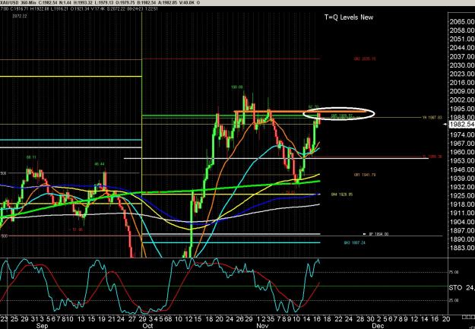Click the 2030.00 price axis label
475x329 pixels.
[x=462, y=65]
